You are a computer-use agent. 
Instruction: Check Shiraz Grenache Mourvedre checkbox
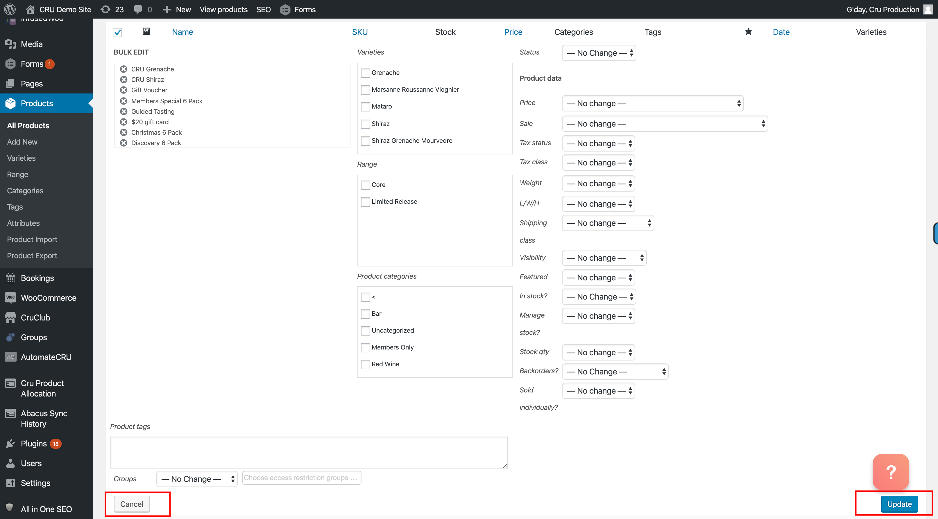point(365,141)
